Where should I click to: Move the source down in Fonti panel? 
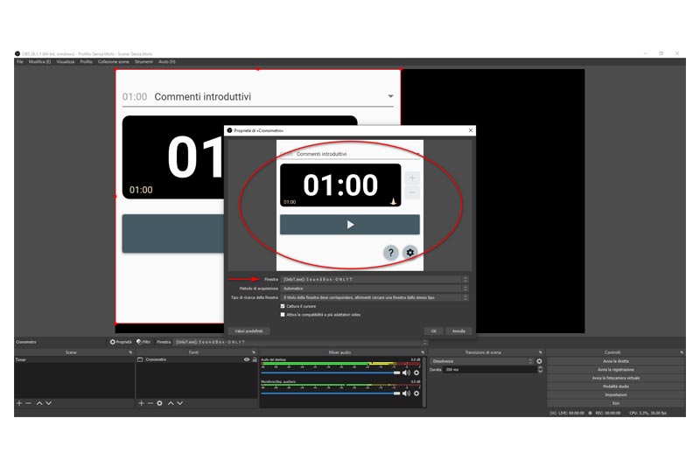(180, 403)
